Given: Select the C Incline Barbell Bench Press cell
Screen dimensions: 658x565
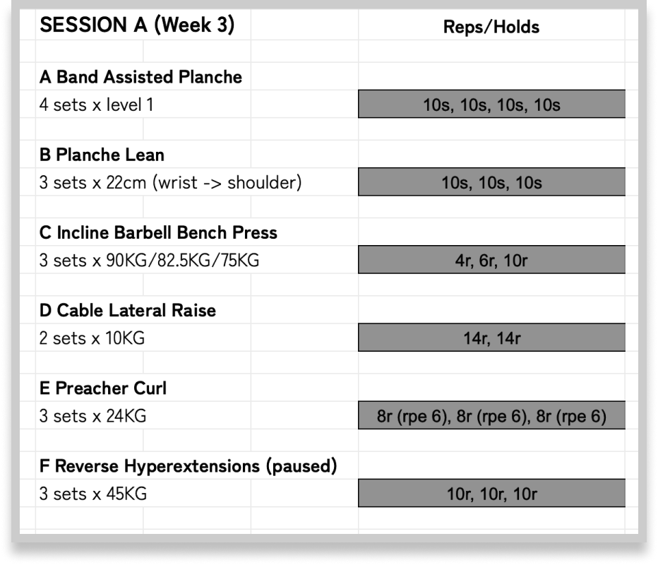Looking at the screenshot, I should coord(158,232).
